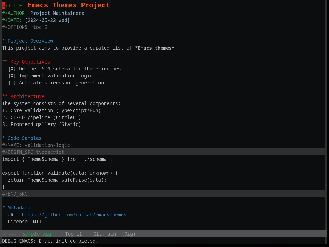
Task: Check the 'Automate screenshot generation' checkbox
Action: click(x=12, y=83)
